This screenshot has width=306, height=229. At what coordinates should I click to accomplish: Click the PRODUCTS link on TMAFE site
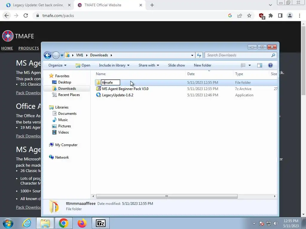[x=29, y=48]
